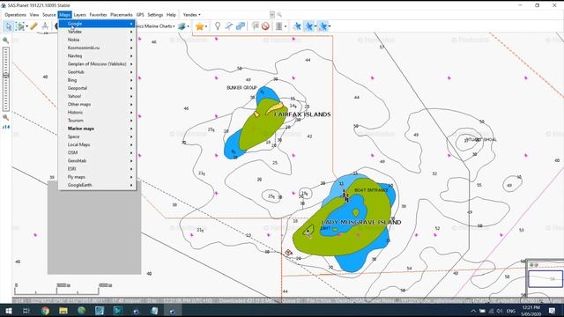Open the View menu
The image size is (564, 317).
coord(34,15)
